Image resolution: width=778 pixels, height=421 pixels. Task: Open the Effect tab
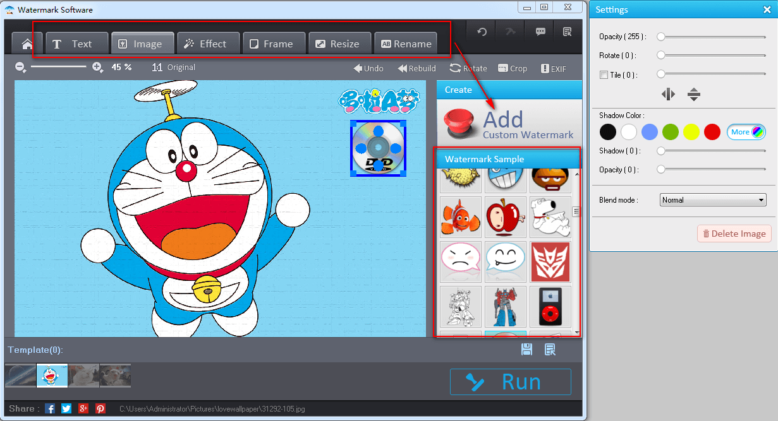[x=208, y=44]
